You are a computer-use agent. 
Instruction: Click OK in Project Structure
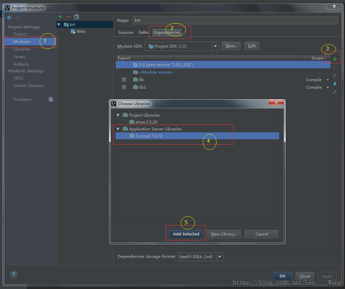(x=283, y=276)
